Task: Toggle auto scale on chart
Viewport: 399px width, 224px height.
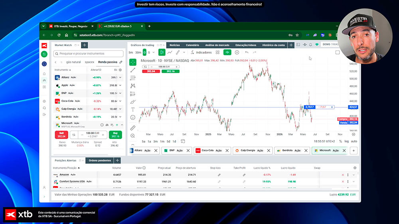Action: 354,141
